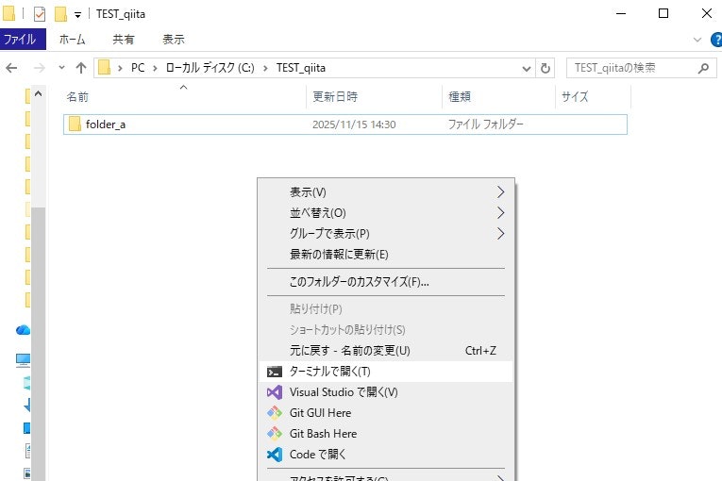This screenshot has height=481, width=722.
Task: Click the VS Code blue icon
Action: tap(275, 455)
